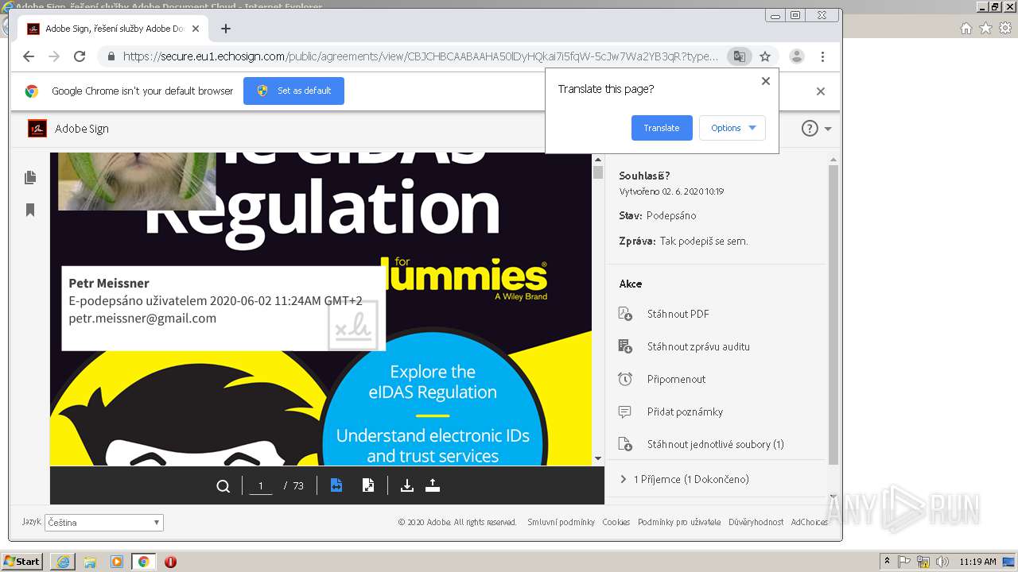Open media player from taskbar
Viewport: 1018px width, 572px height.
pos(117,562)
